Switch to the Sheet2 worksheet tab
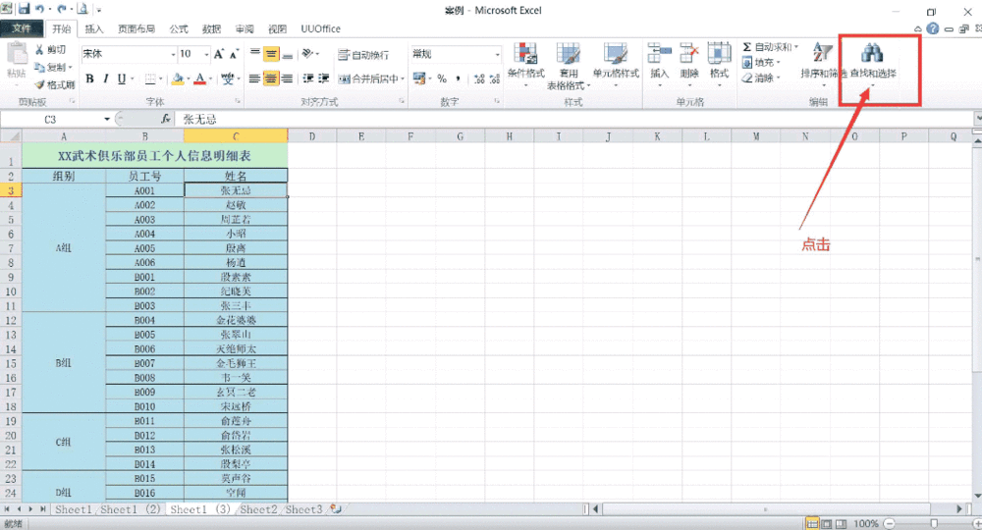The image size is (982, 530). tap(258, 509)
